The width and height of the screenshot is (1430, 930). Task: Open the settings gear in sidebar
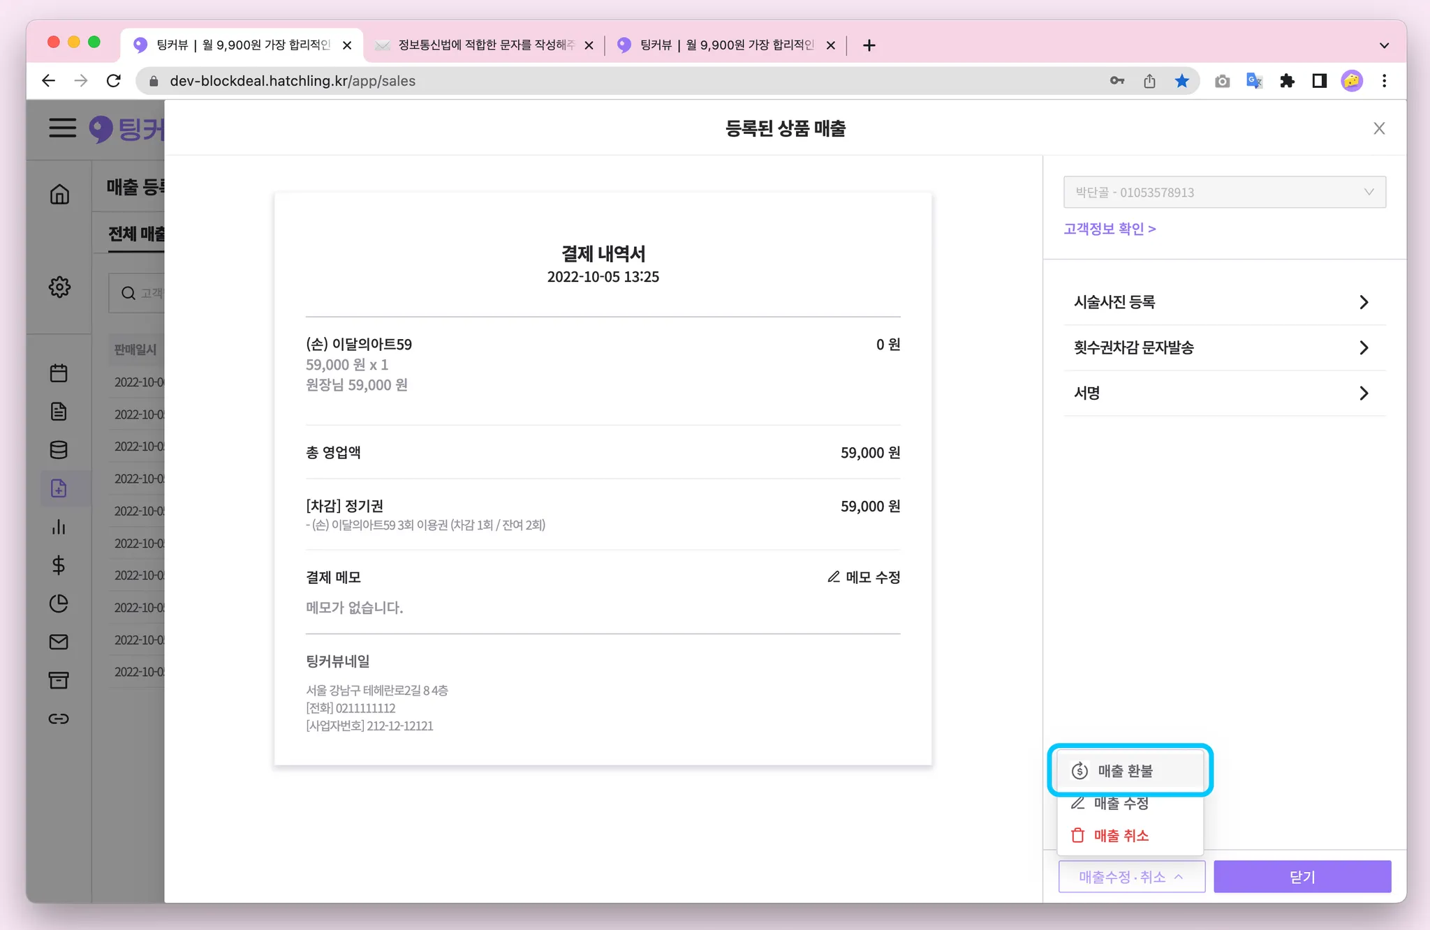(59, 287)
